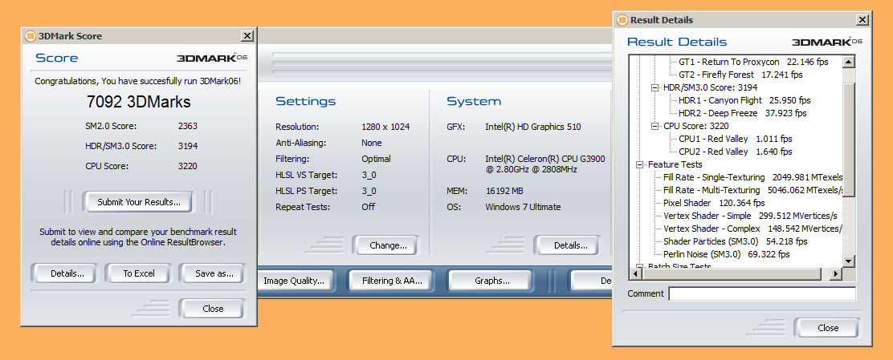
Task: Collapse the HDR/SM3.0 Score tree node
Action: click(655, 87)
